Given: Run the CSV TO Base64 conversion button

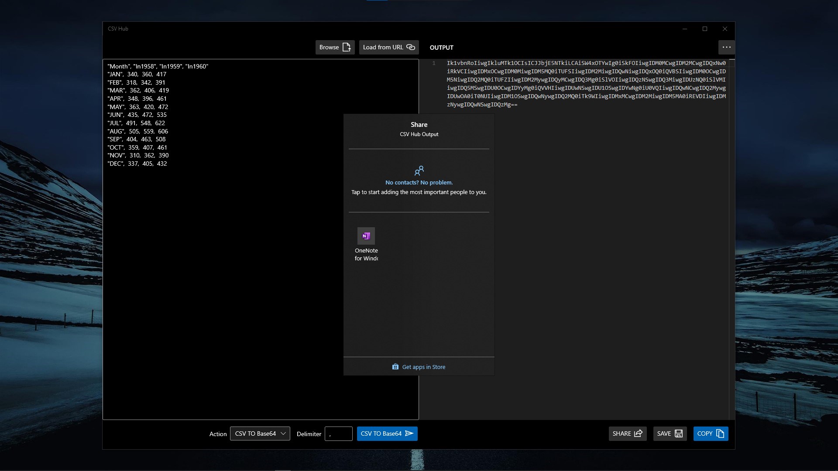Looking at the screenshot, I should click(387, 433).
